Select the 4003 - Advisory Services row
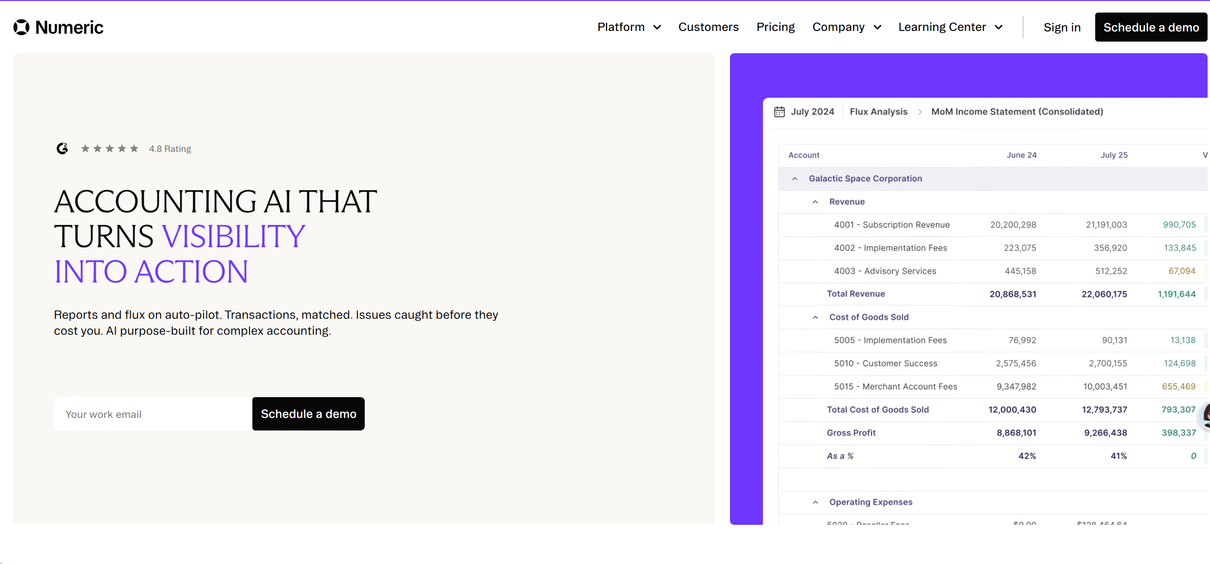This screenshot has width=1210, height=564. click(x=993, y=271)
